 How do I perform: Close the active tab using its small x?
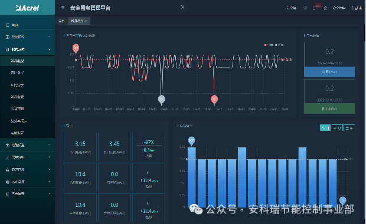pos(86,21)
